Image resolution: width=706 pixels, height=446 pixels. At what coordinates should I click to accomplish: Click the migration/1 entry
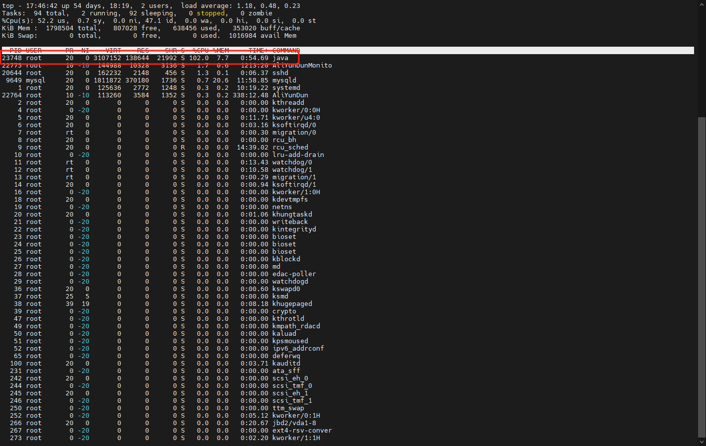tap(294, 177)
